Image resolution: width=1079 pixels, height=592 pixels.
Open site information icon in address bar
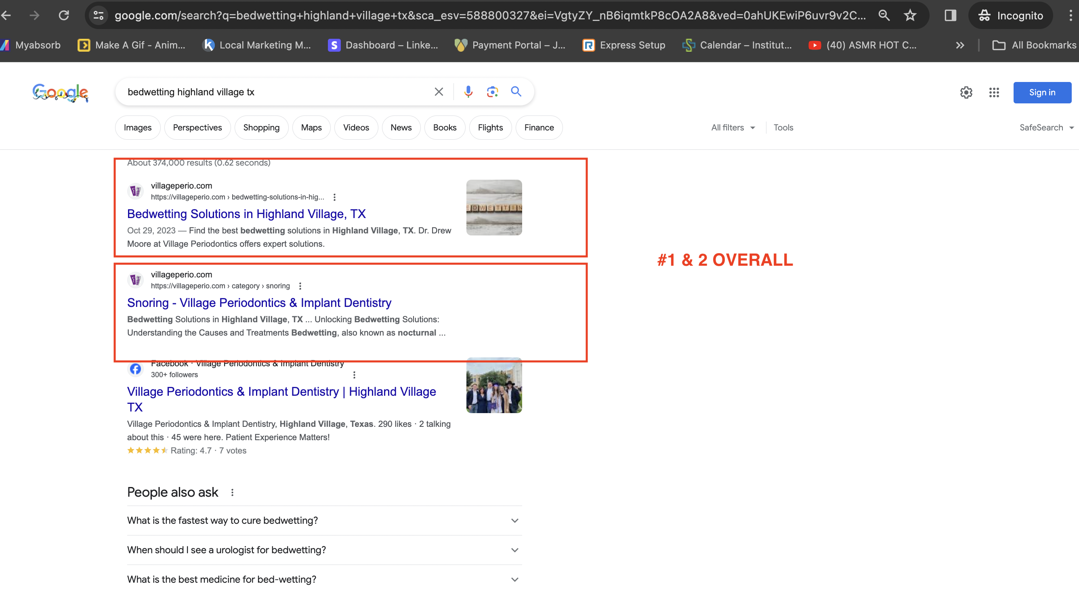coord(99,15)
